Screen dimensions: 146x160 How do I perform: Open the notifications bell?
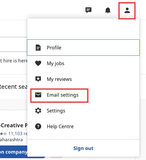[x=108, y=10]
